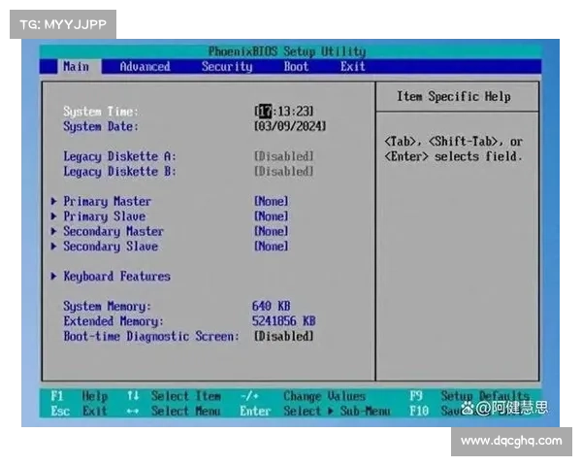Go to the Exit tab
Screen dimensions: 582x466
pos(353,67)
